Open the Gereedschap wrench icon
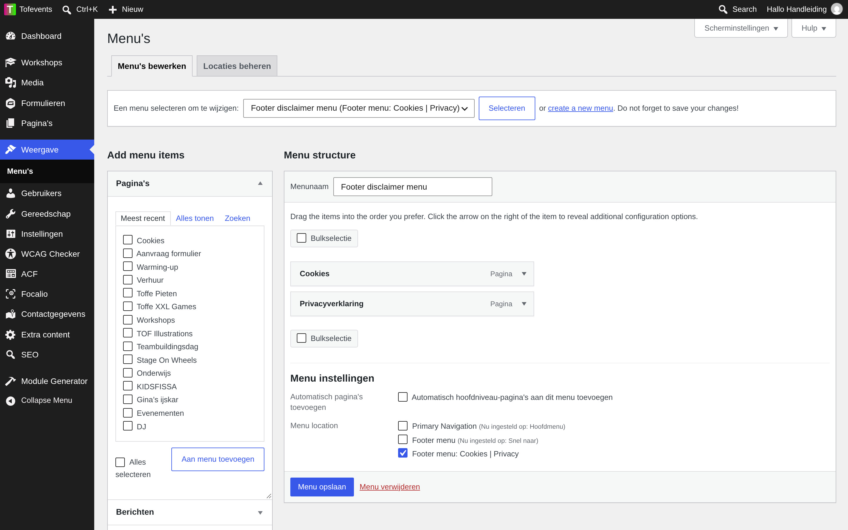This screenshot has height=530, width=848. tap(11, 213)
